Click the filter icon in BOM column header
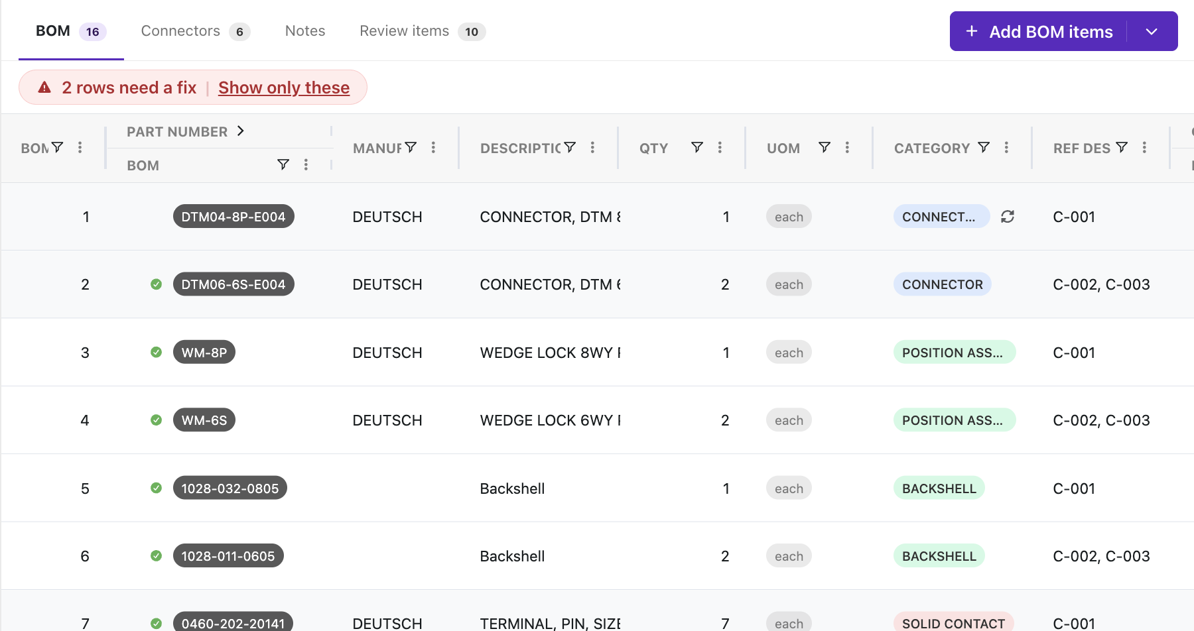1194x631 pixels. point(58,147)
